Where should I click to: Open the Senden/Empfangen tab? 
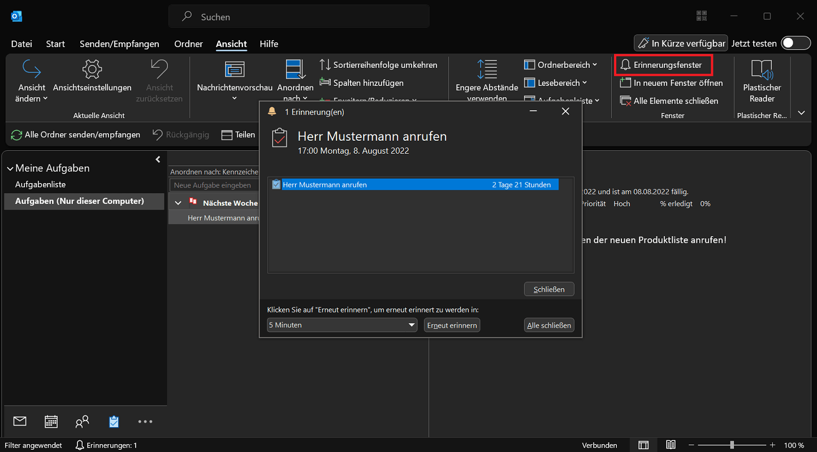[x=119, y=44]
